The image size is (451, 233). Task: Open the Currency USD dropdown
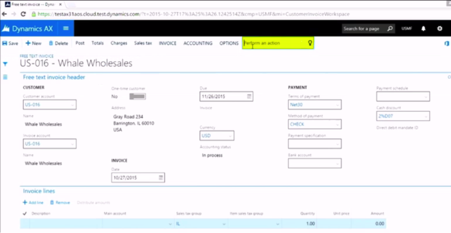(230, 136)
